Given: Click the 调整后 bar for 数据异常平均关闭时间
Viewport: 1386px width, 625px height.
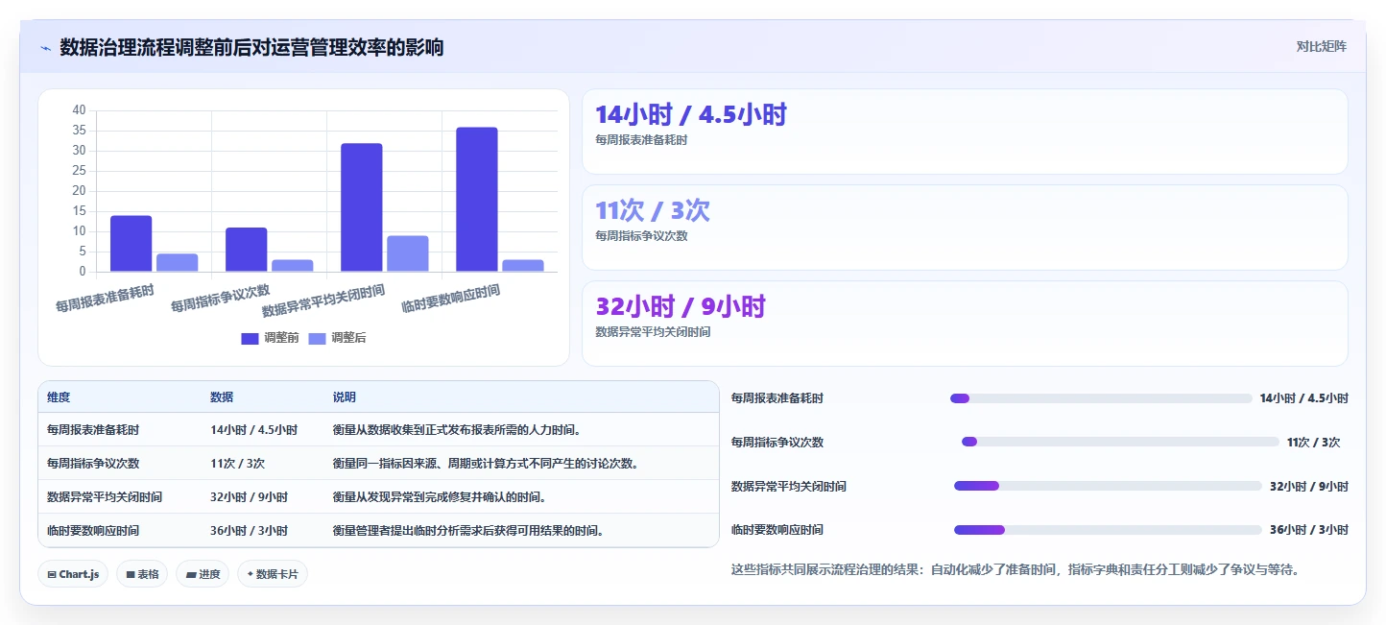Looking at the screenshot, I should [x=408, y=253].
